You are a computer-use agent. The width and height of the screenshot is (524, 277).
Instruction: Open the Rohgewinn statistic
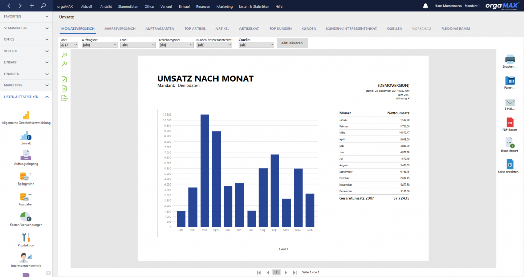(26, 178)
